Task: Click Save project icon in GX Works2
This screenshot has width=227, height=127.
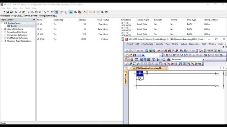Action: coord(134,55)
